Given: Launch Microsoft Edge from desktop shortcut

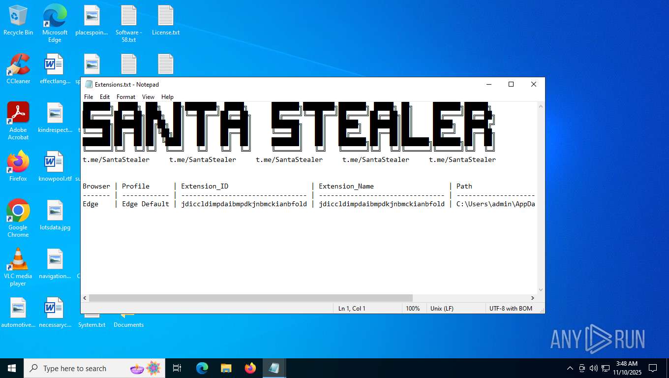Looking at the screenshot, I should [55, 23].
